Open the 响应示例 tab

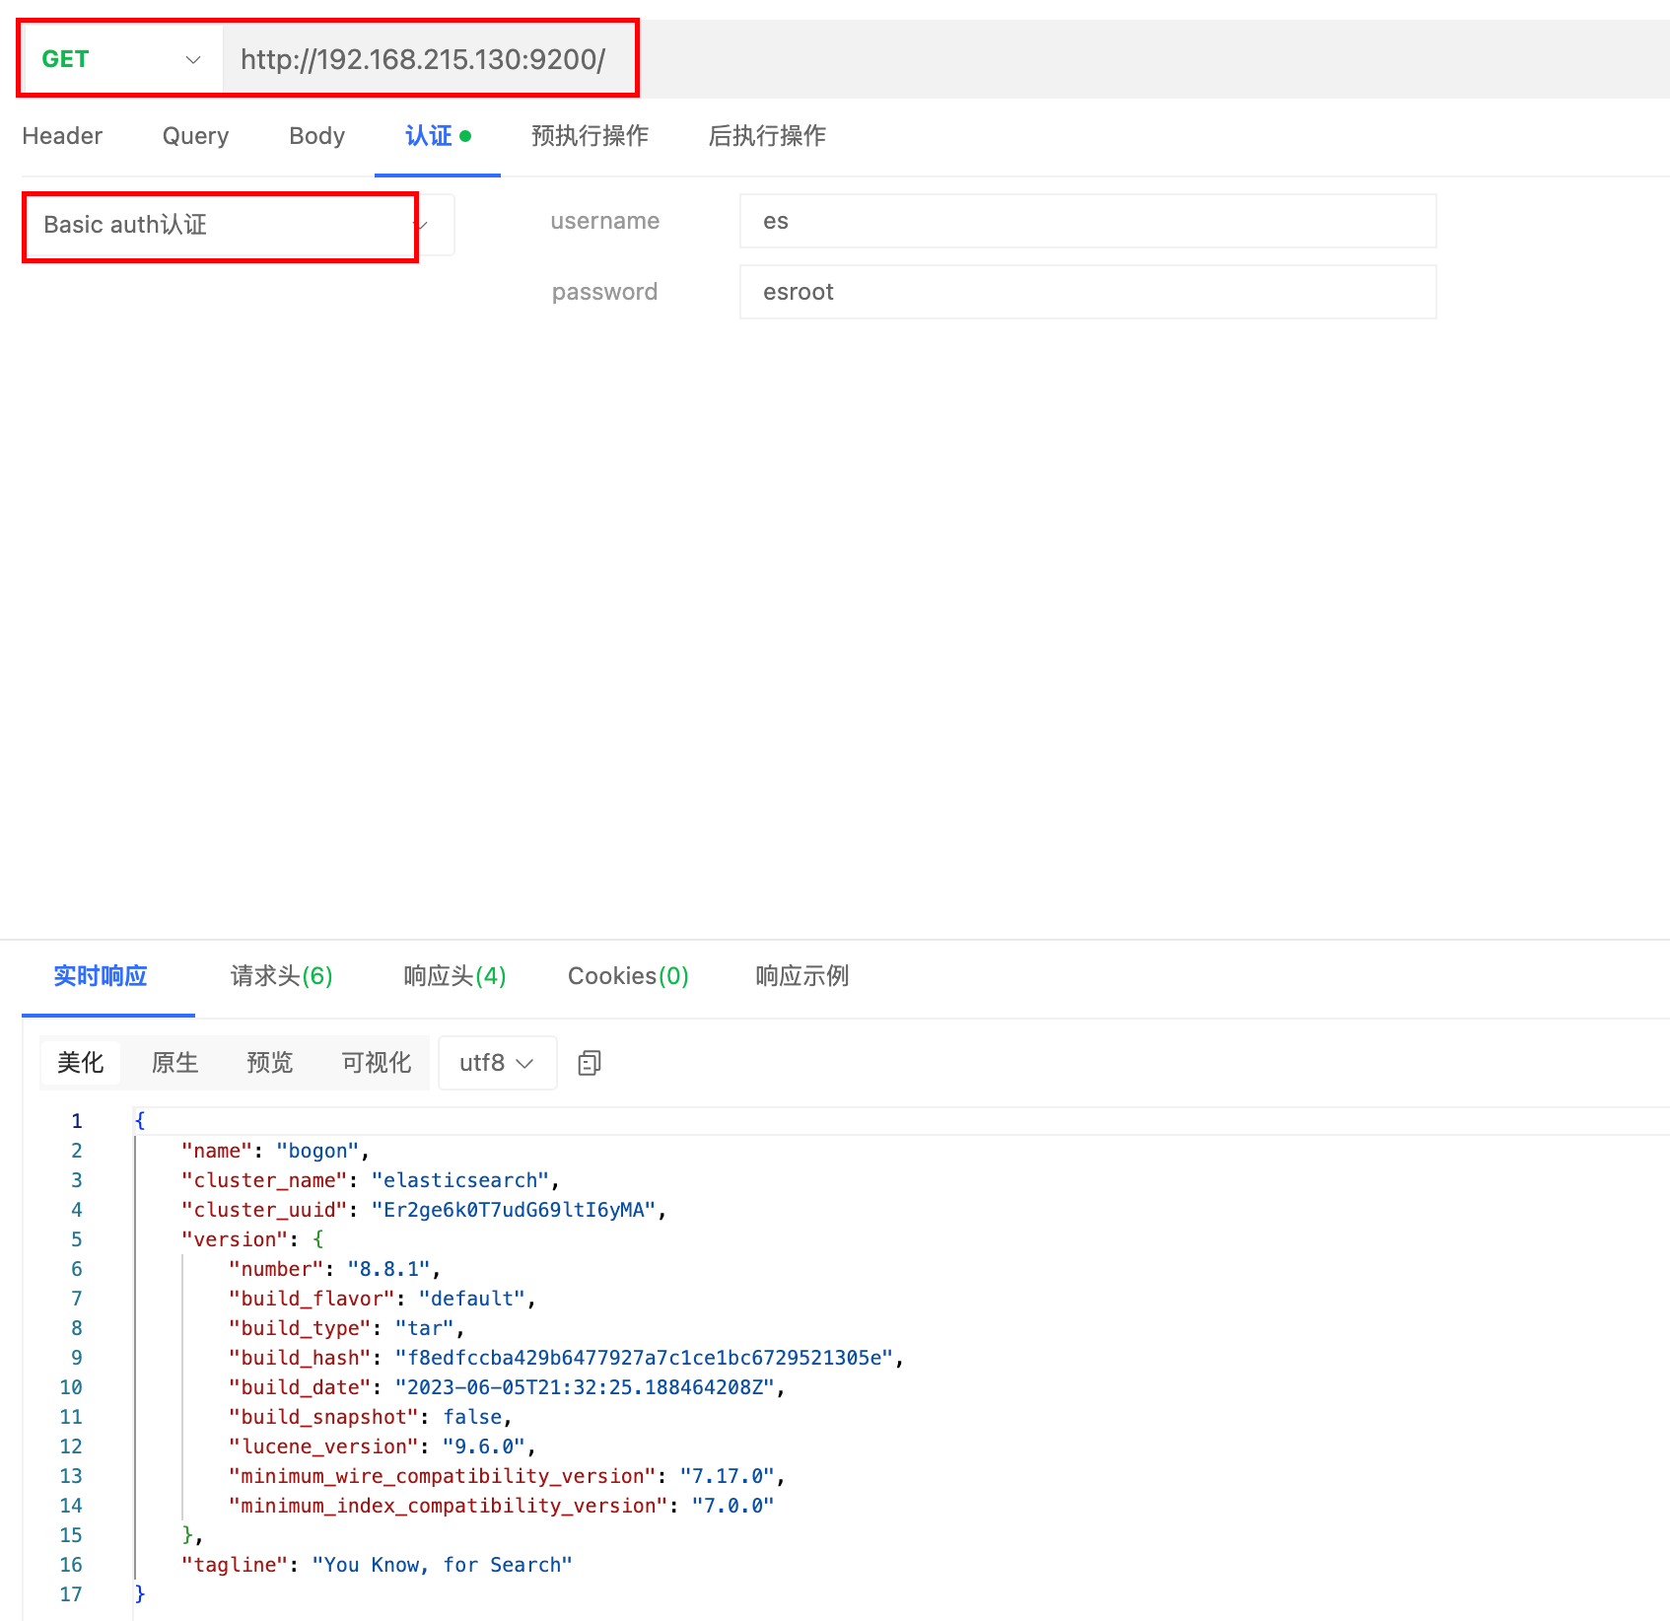801,976
